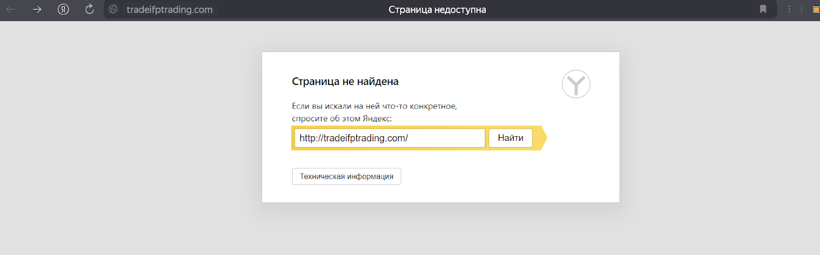Bookmark the page with the bookmark icon

(763, 9)
